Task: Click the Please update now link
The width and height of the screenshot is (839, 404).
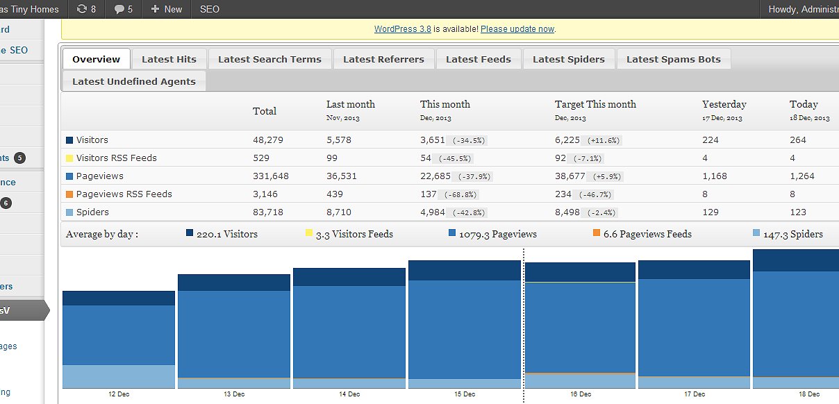Action: point(517,29)
